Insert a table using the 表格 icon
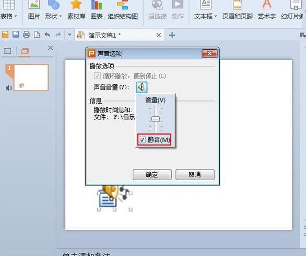Viewport: 306px width, 256px height. pyautogui.click(x=8, y=5)
